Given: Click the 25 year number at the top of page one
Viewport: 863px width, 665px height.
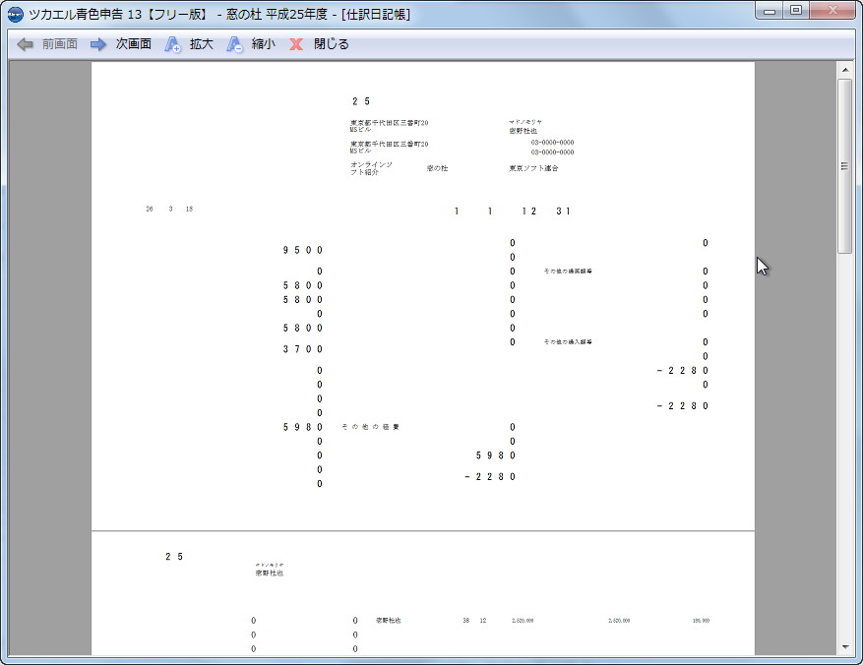Looking at the screenshot, I should click(361, 101).
